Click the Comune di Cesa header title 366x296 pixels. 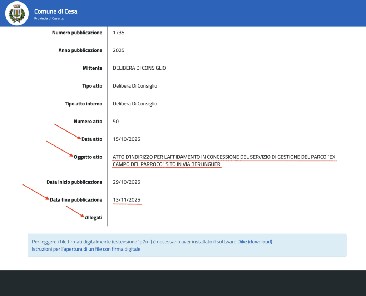click(56, 11)
